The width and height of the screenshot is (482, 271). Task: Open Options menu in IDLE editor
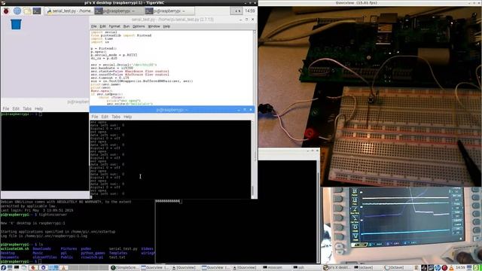pyautogui.click(x=139, y=26)
